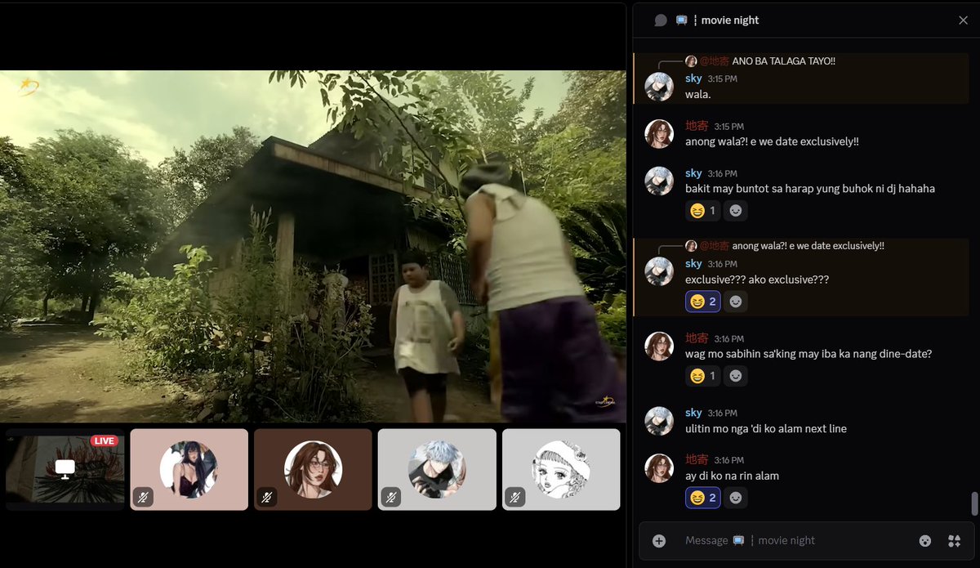The height and width of the screenshot is (568, 980).
Task: Click the chat bubble icon in header
Action: (661, 20)
